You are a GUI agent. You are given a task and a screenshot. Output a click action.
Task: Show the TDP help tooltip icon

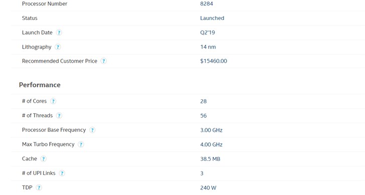pyautogui.click(x=39, y=187)
